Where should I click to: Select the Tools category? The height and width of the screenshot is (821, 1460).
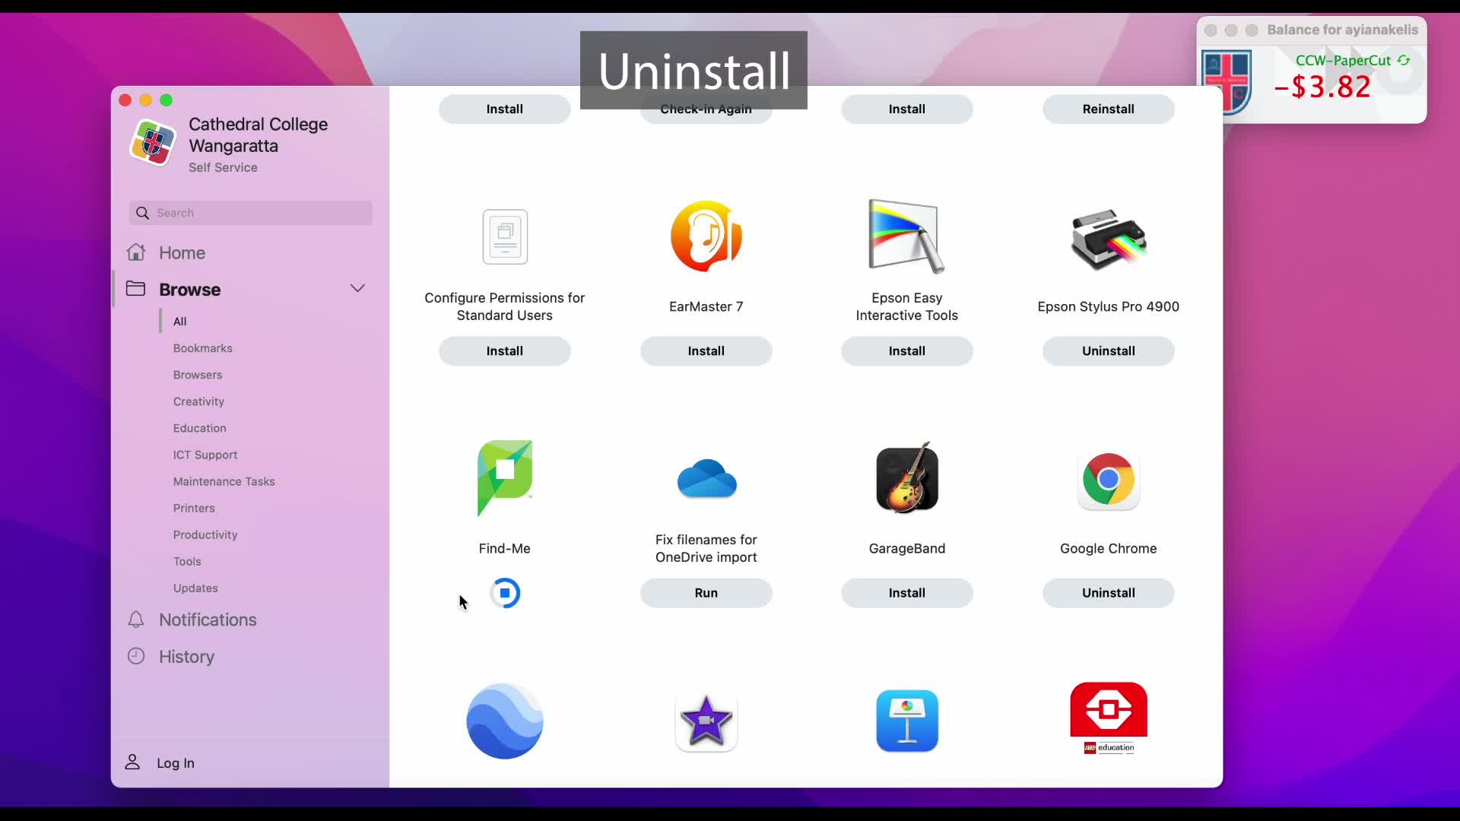point(186,561)
